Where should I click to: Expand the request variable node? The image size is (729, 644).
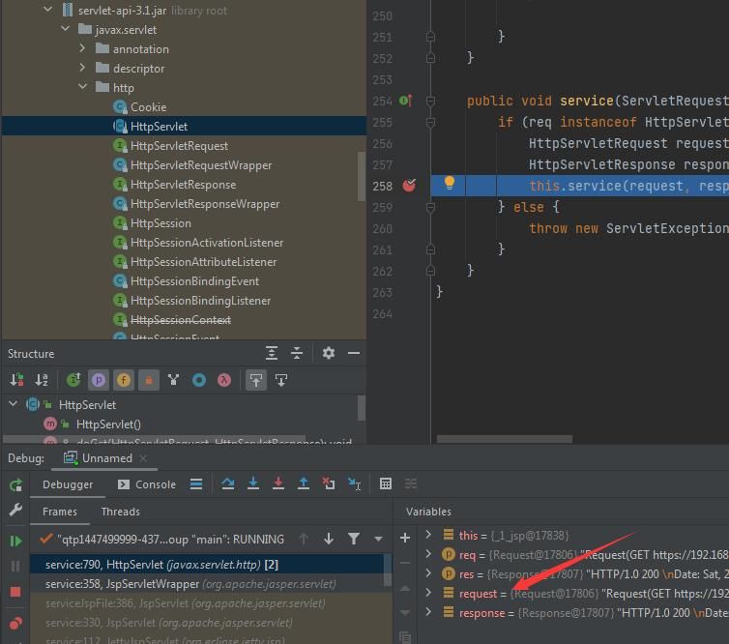click(x=428, y=593)
